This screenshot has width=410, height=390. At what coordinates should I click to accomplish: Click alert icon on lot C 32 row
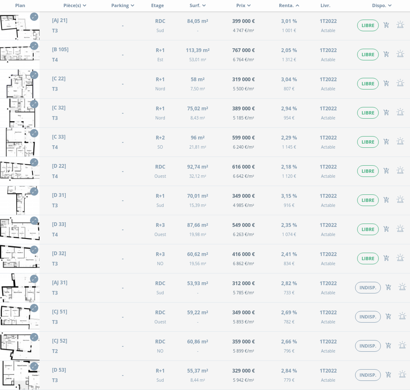pyautogui.click(x=400, y=112)
